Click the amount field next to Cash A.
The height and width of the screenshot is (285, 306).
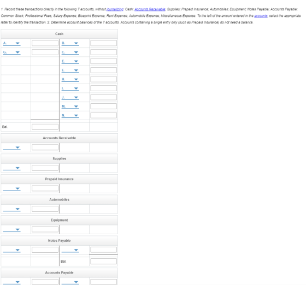pyautogui.click(x=45, y=43)
